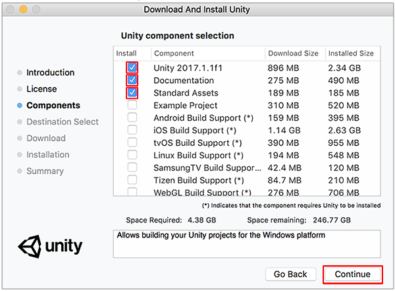Enable Linux Build Support checkbox

(132, 155)
